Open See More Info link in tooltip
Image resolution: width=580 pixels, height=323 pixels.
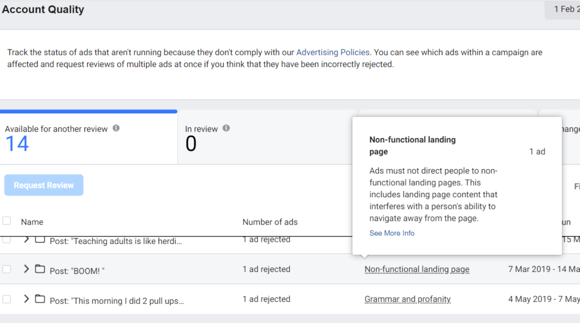click(x=392, y=233)
